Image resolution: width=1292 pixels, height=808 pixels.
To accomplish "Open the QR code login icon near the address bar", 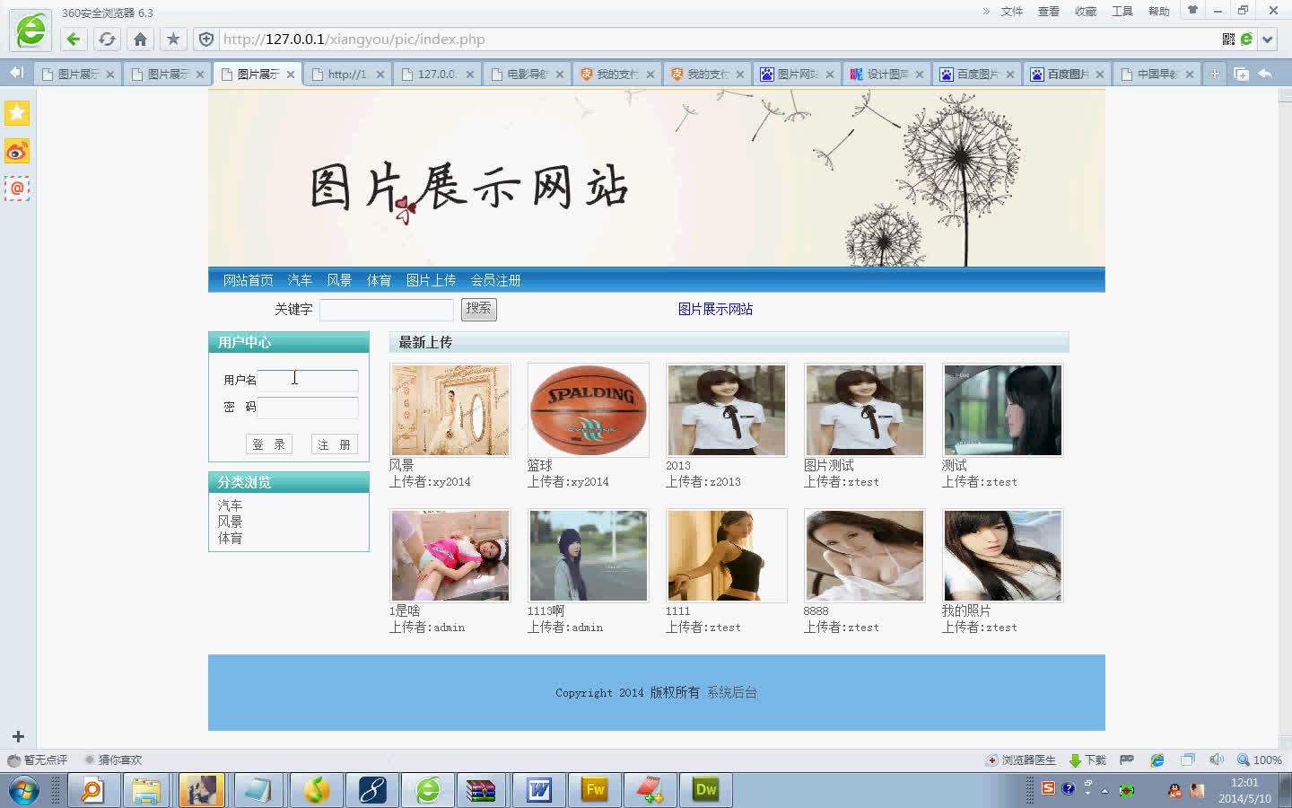I will tap(1227, 40).
